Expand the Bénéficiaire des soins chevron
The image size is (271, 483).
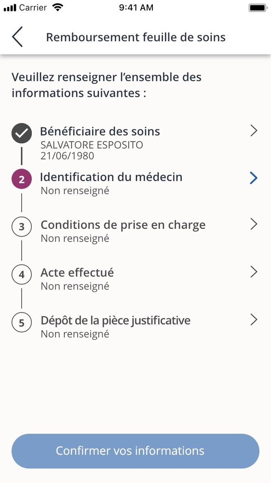(x=254, y=131)
